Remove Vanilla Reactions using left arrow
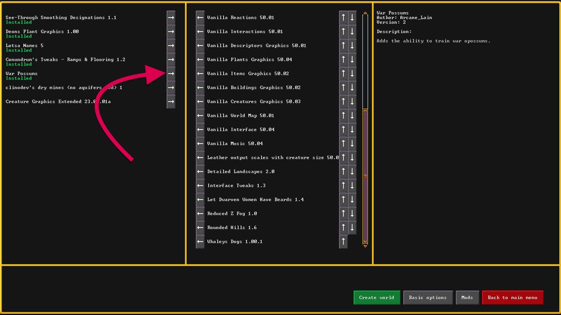 pyautogui.click(x=200, y=17)
